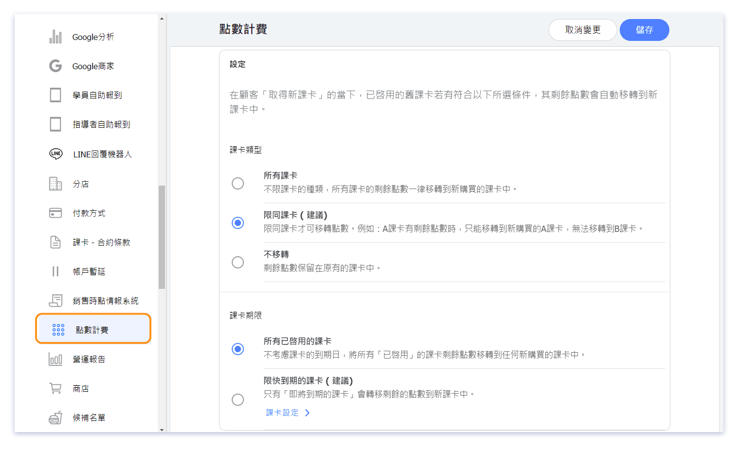Click the 帳戶暫延 pause icon
This screenshot has height=455, width=738.
pyautogui.click(x=55, y=271)
